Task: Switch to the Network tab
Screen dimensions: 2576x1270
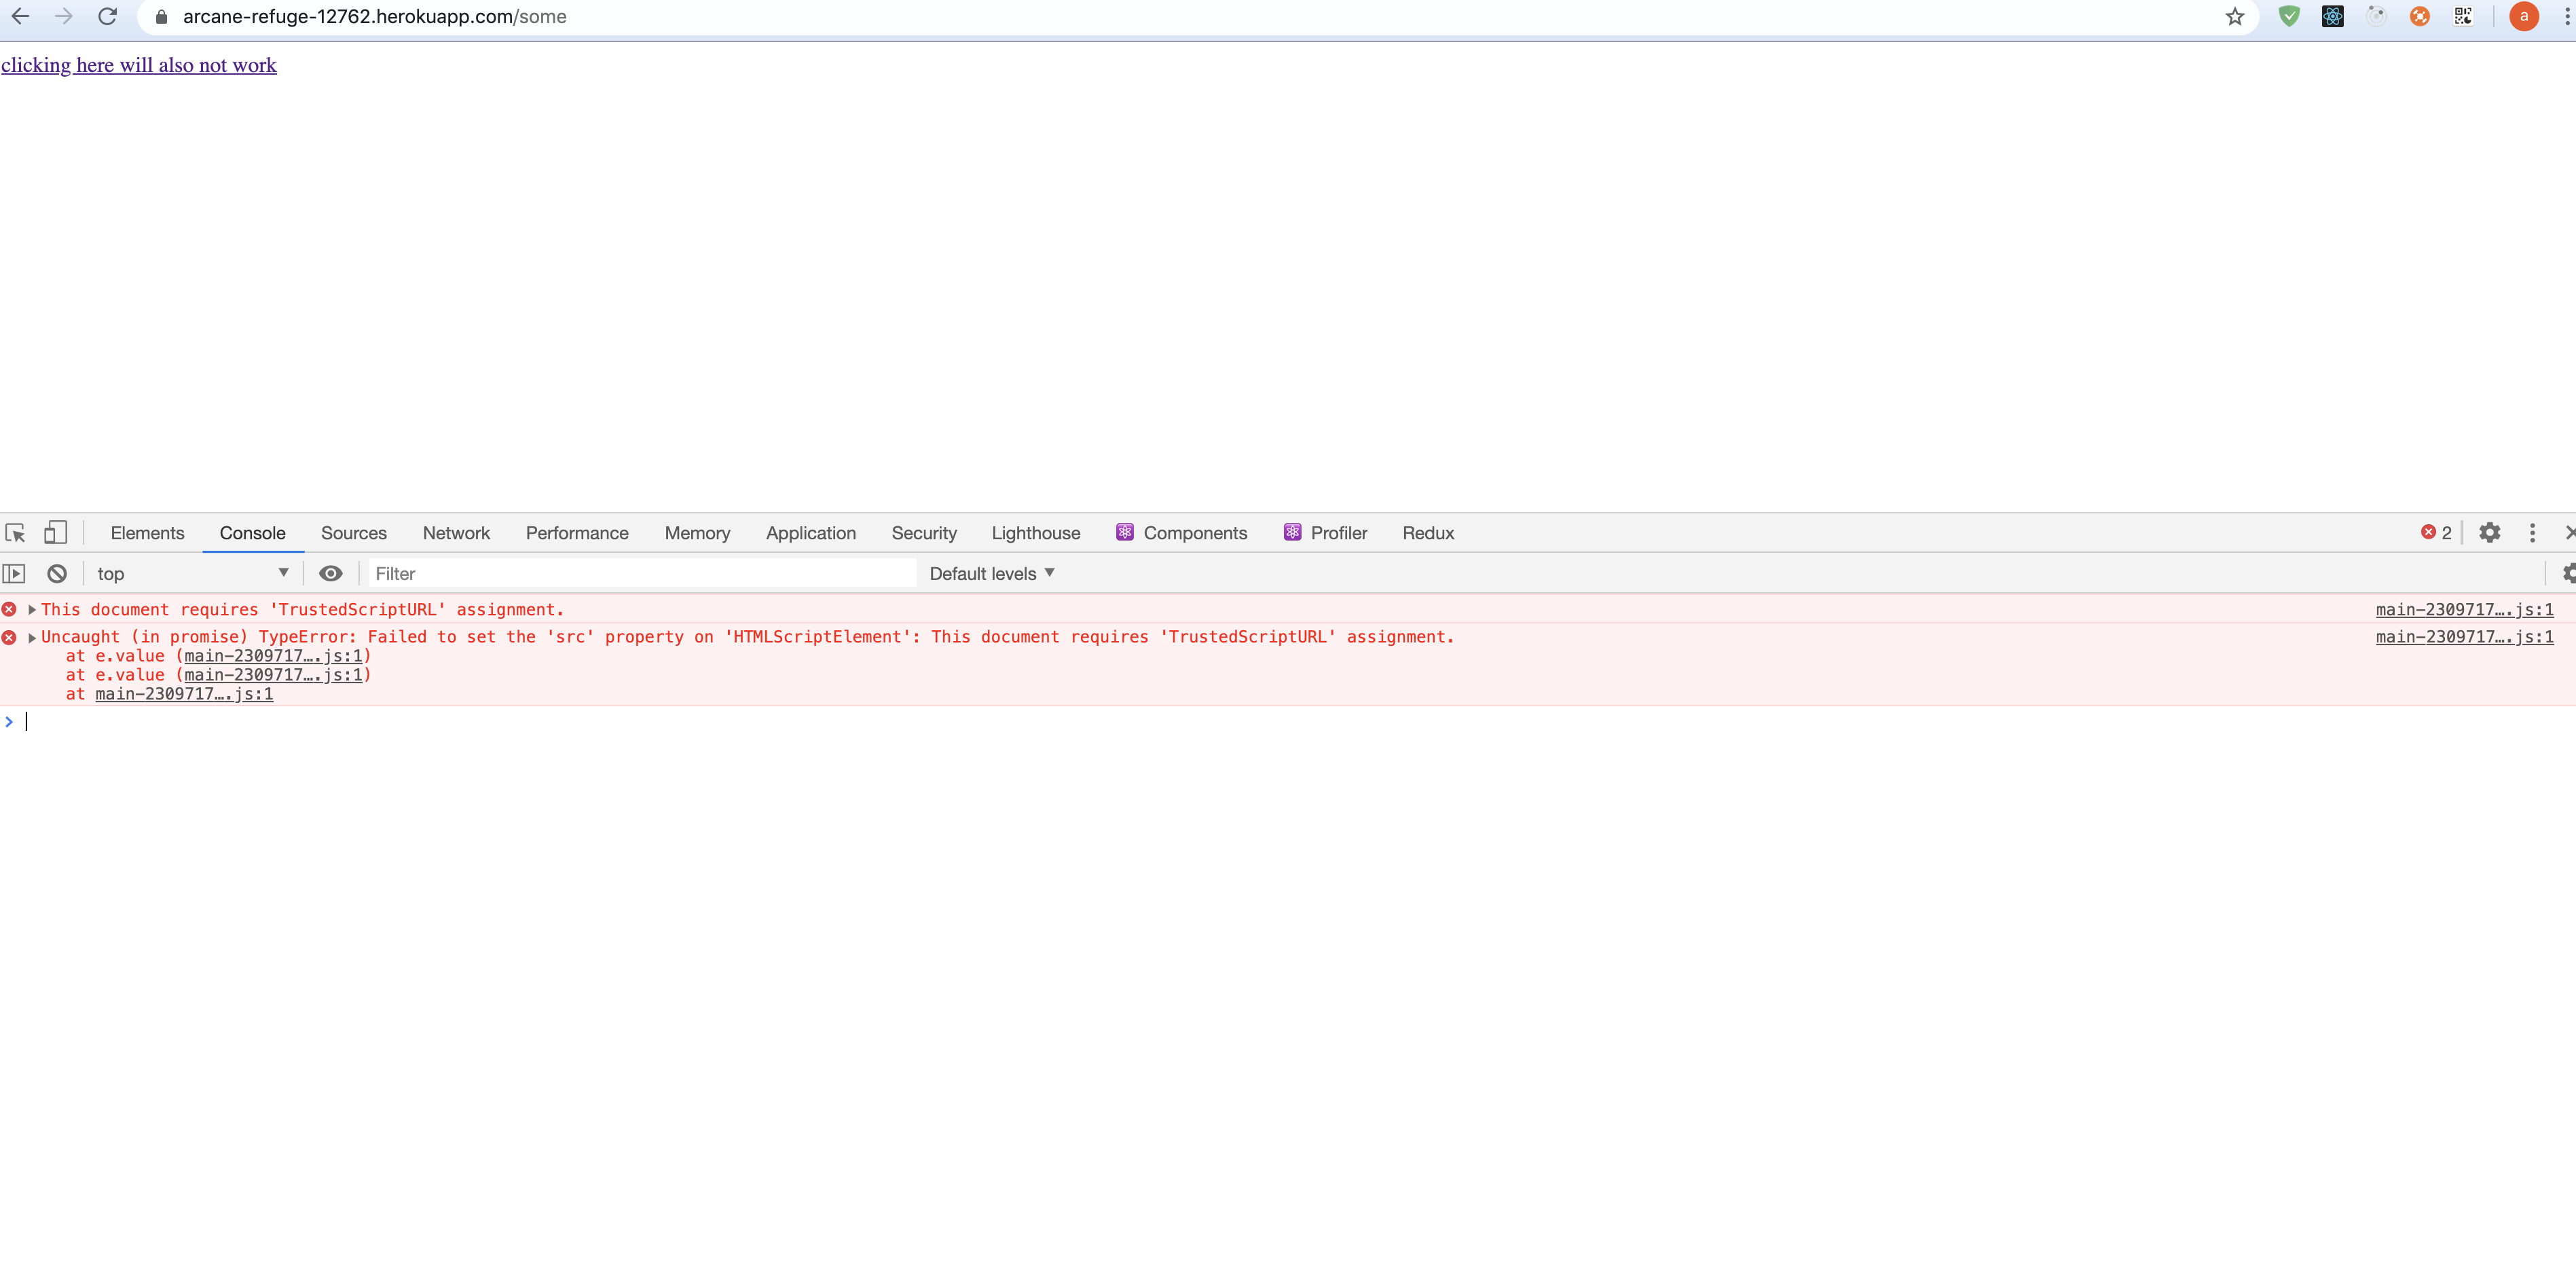Action: coord(456,533)
